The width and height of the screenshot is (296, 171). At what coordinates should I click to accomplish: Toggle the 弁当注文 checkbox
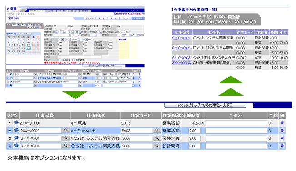point(59,60)
